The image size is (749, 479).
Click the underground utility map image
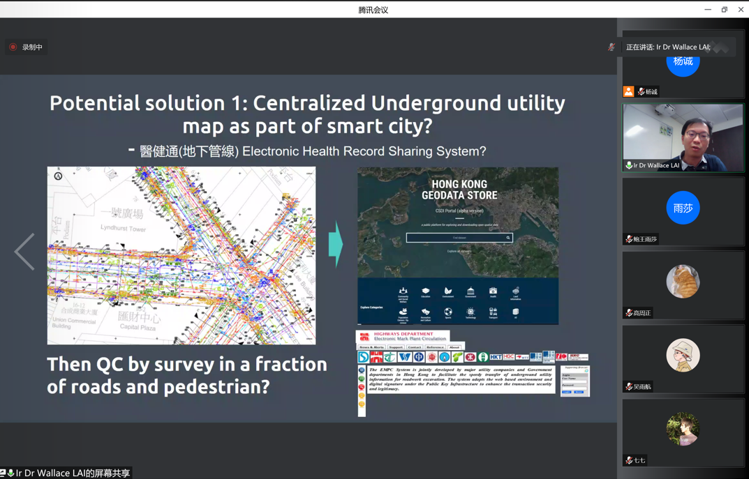click(181, 255)
